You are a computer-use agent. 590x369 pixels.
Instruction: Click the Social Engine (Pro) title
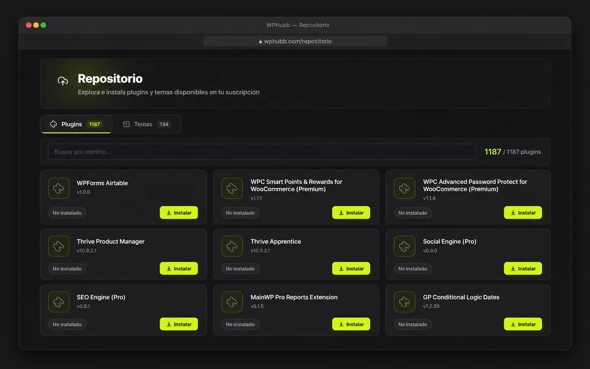click(x=449, y=241)
